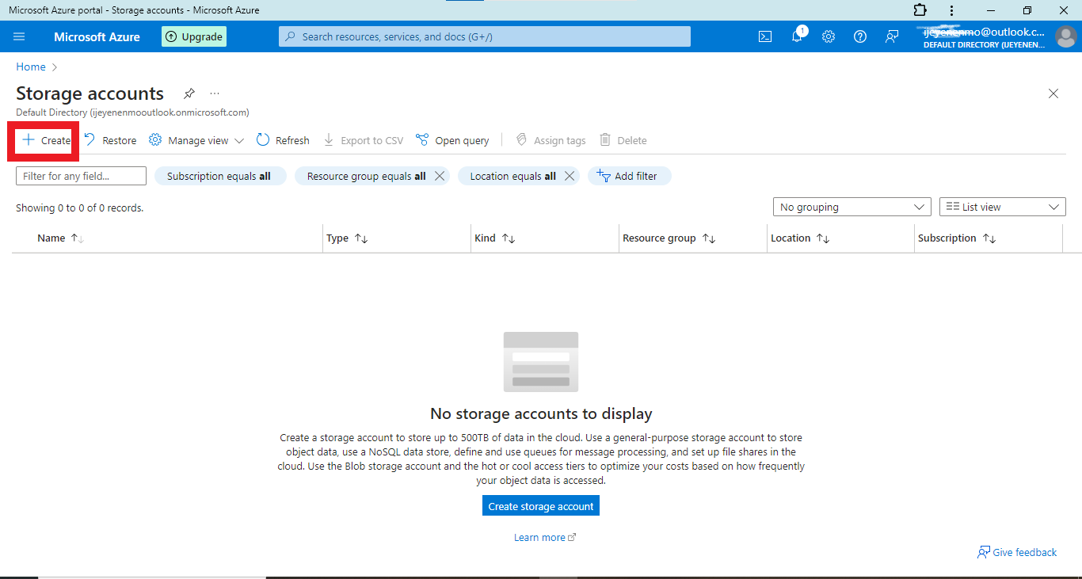The height and width of the screenshot is (579, 1082).
Task: Open the Subscription equals all filter
Action: tap(219, 176)
